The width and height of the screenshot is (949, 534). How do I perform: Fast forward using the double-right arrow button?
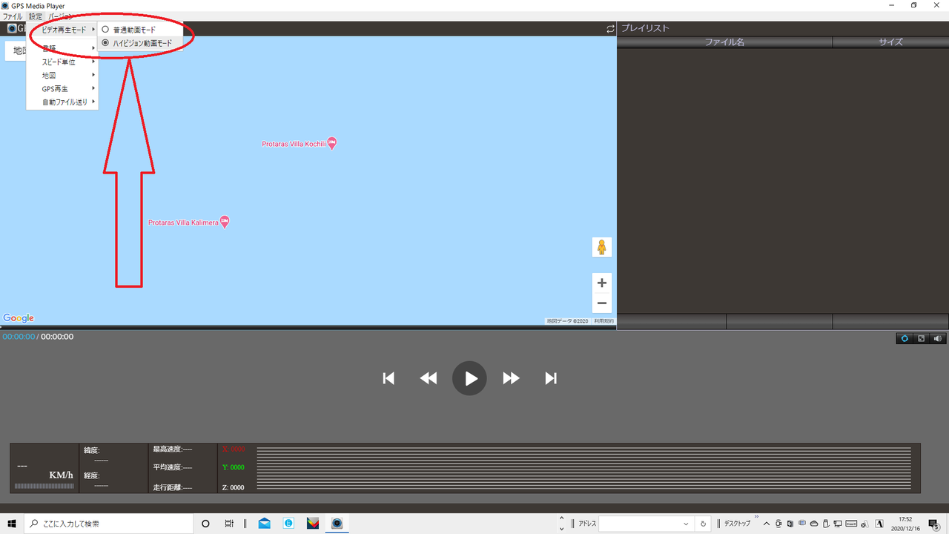point(511,378)
